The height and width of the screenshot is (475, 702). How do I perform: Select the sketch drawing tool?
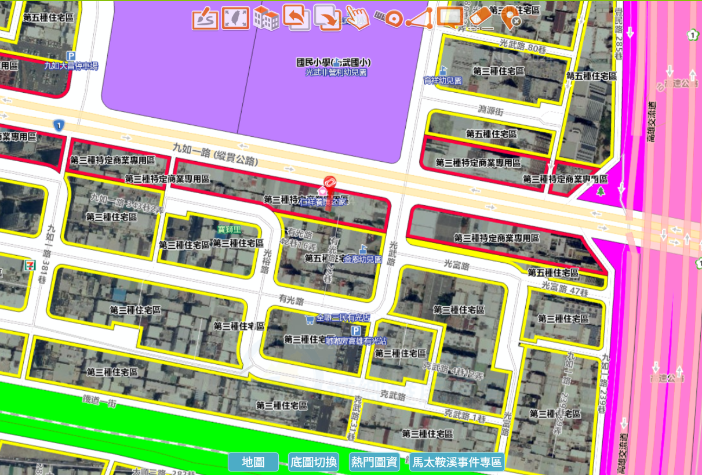pyautogui.click(x=205, y=18)
